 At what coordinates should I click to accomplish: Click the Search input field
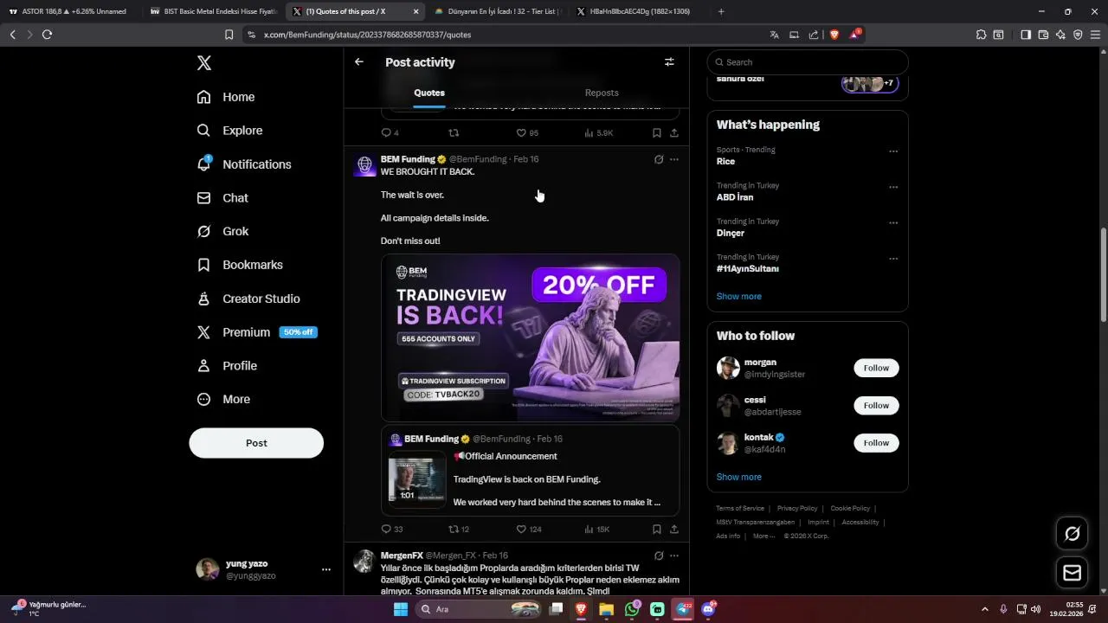tap(808, 62)
